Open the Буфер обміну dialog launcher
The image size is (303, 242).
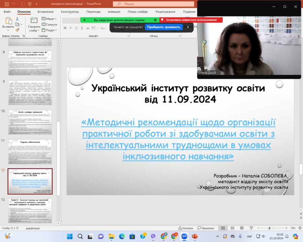24,36
